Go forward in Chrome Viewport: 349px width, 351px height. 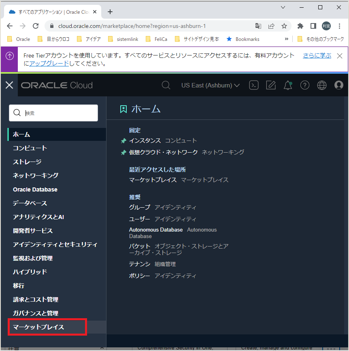[x=23, y=26]
